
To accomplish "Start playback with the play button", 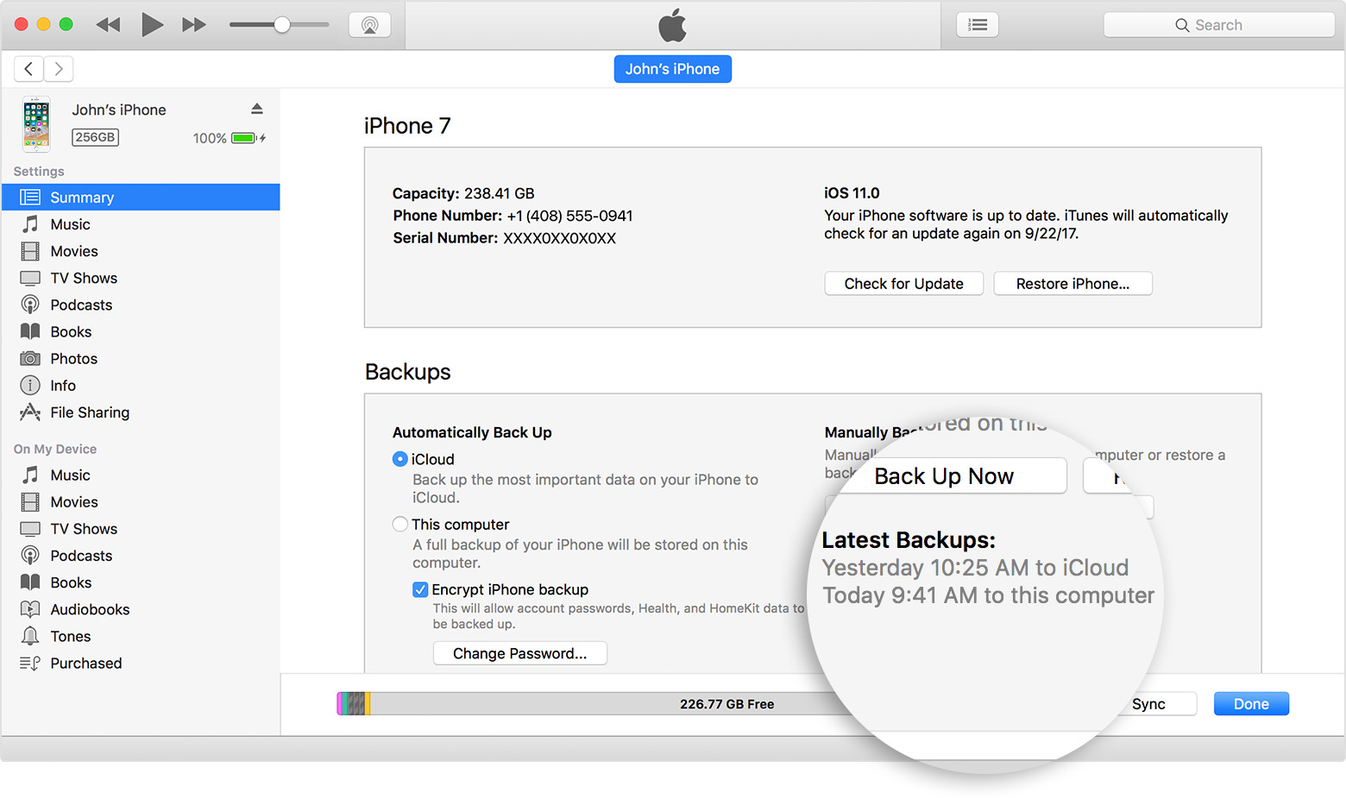I will pos(152,24).
